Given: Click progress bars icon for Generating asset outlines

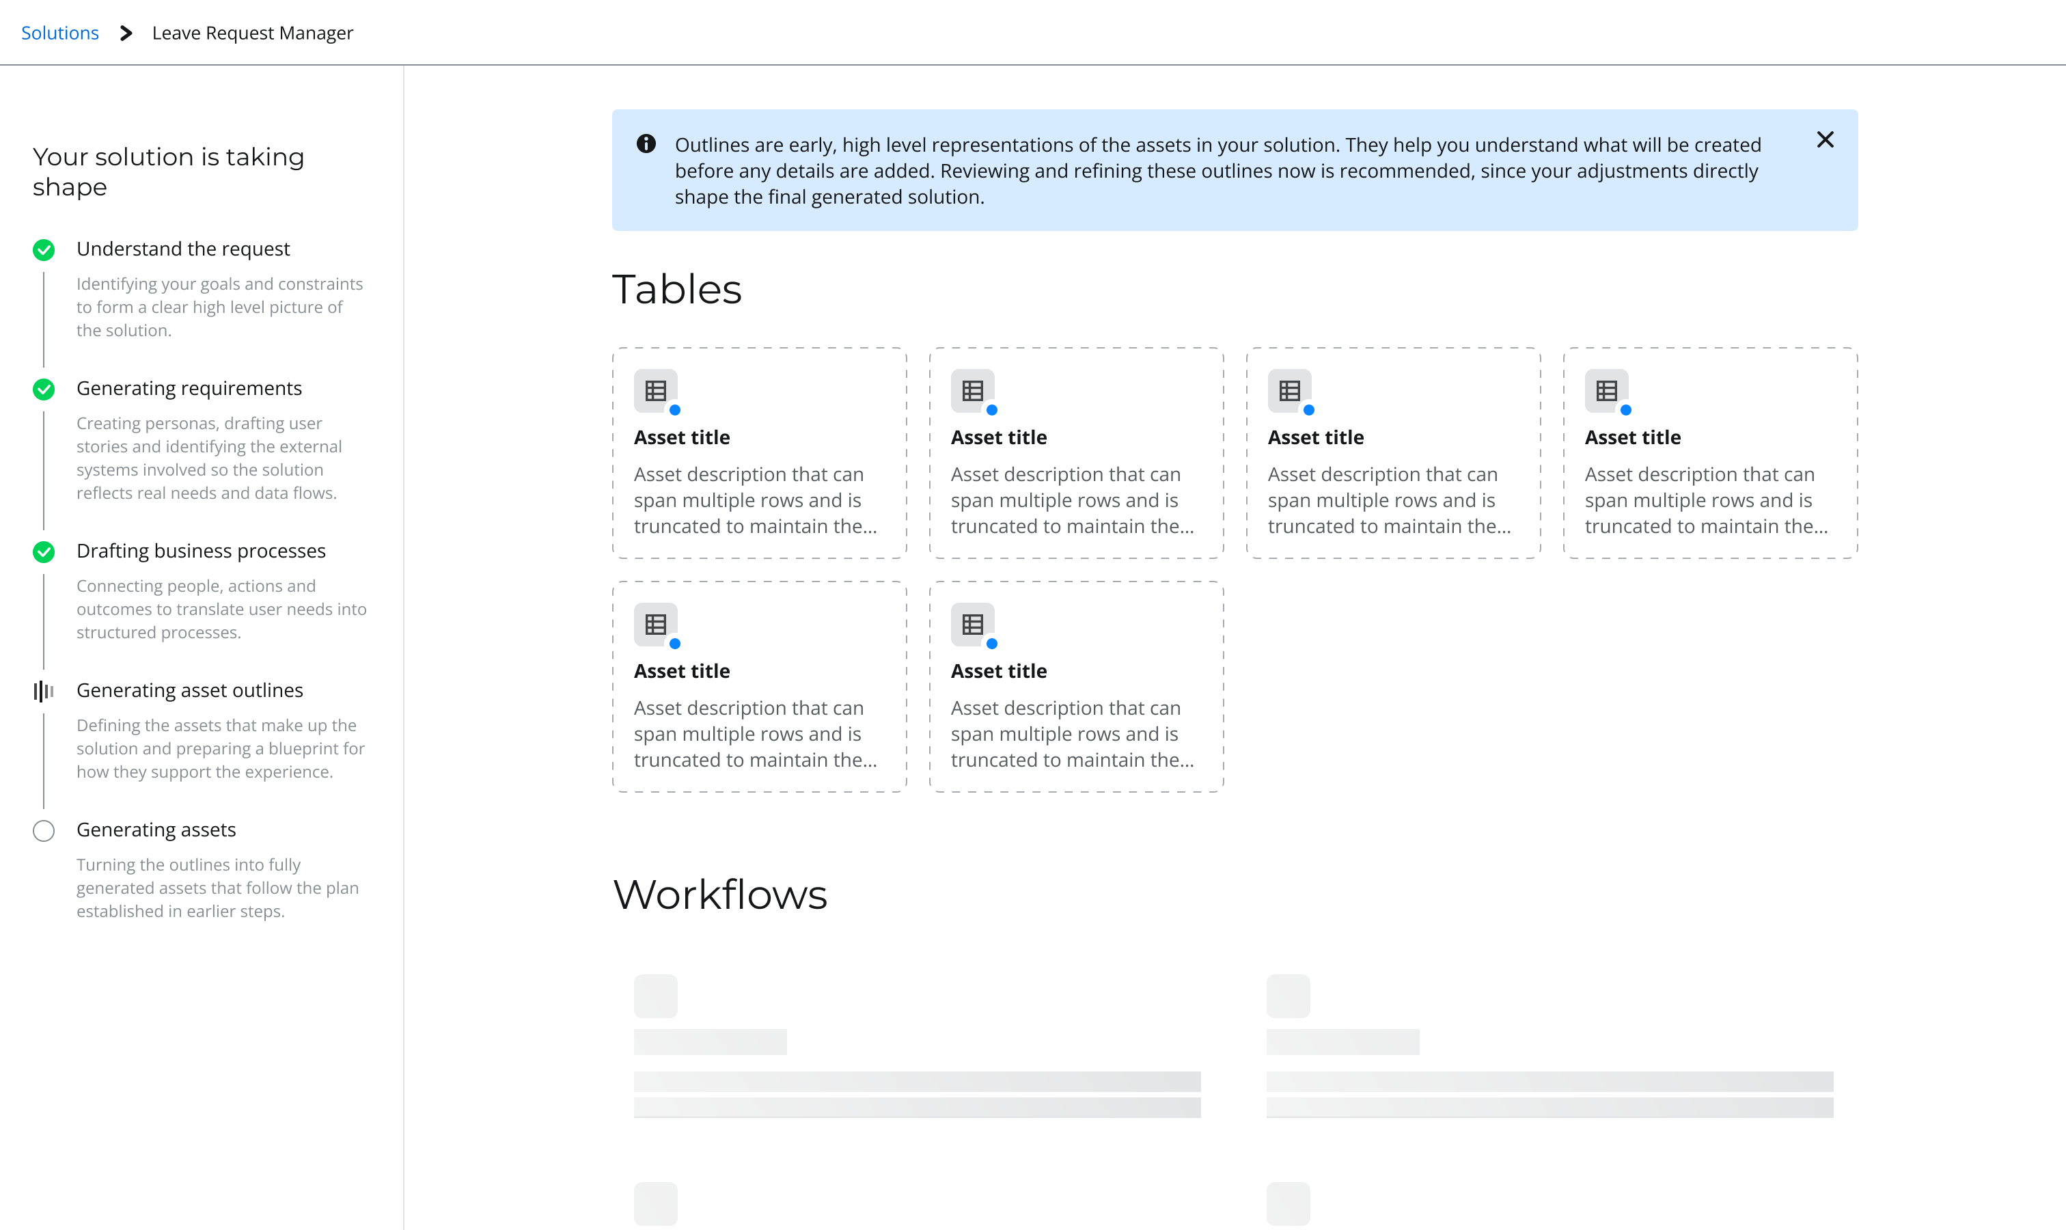Looking at the screenshot, I should pos(44,692).
